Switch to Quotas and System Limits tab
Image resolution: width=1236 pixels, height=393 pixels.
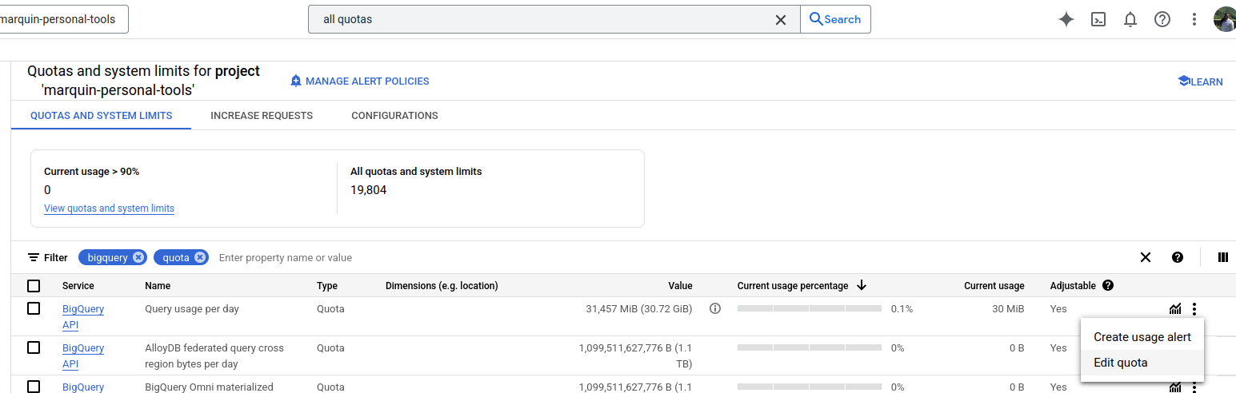tap(101, 115)
